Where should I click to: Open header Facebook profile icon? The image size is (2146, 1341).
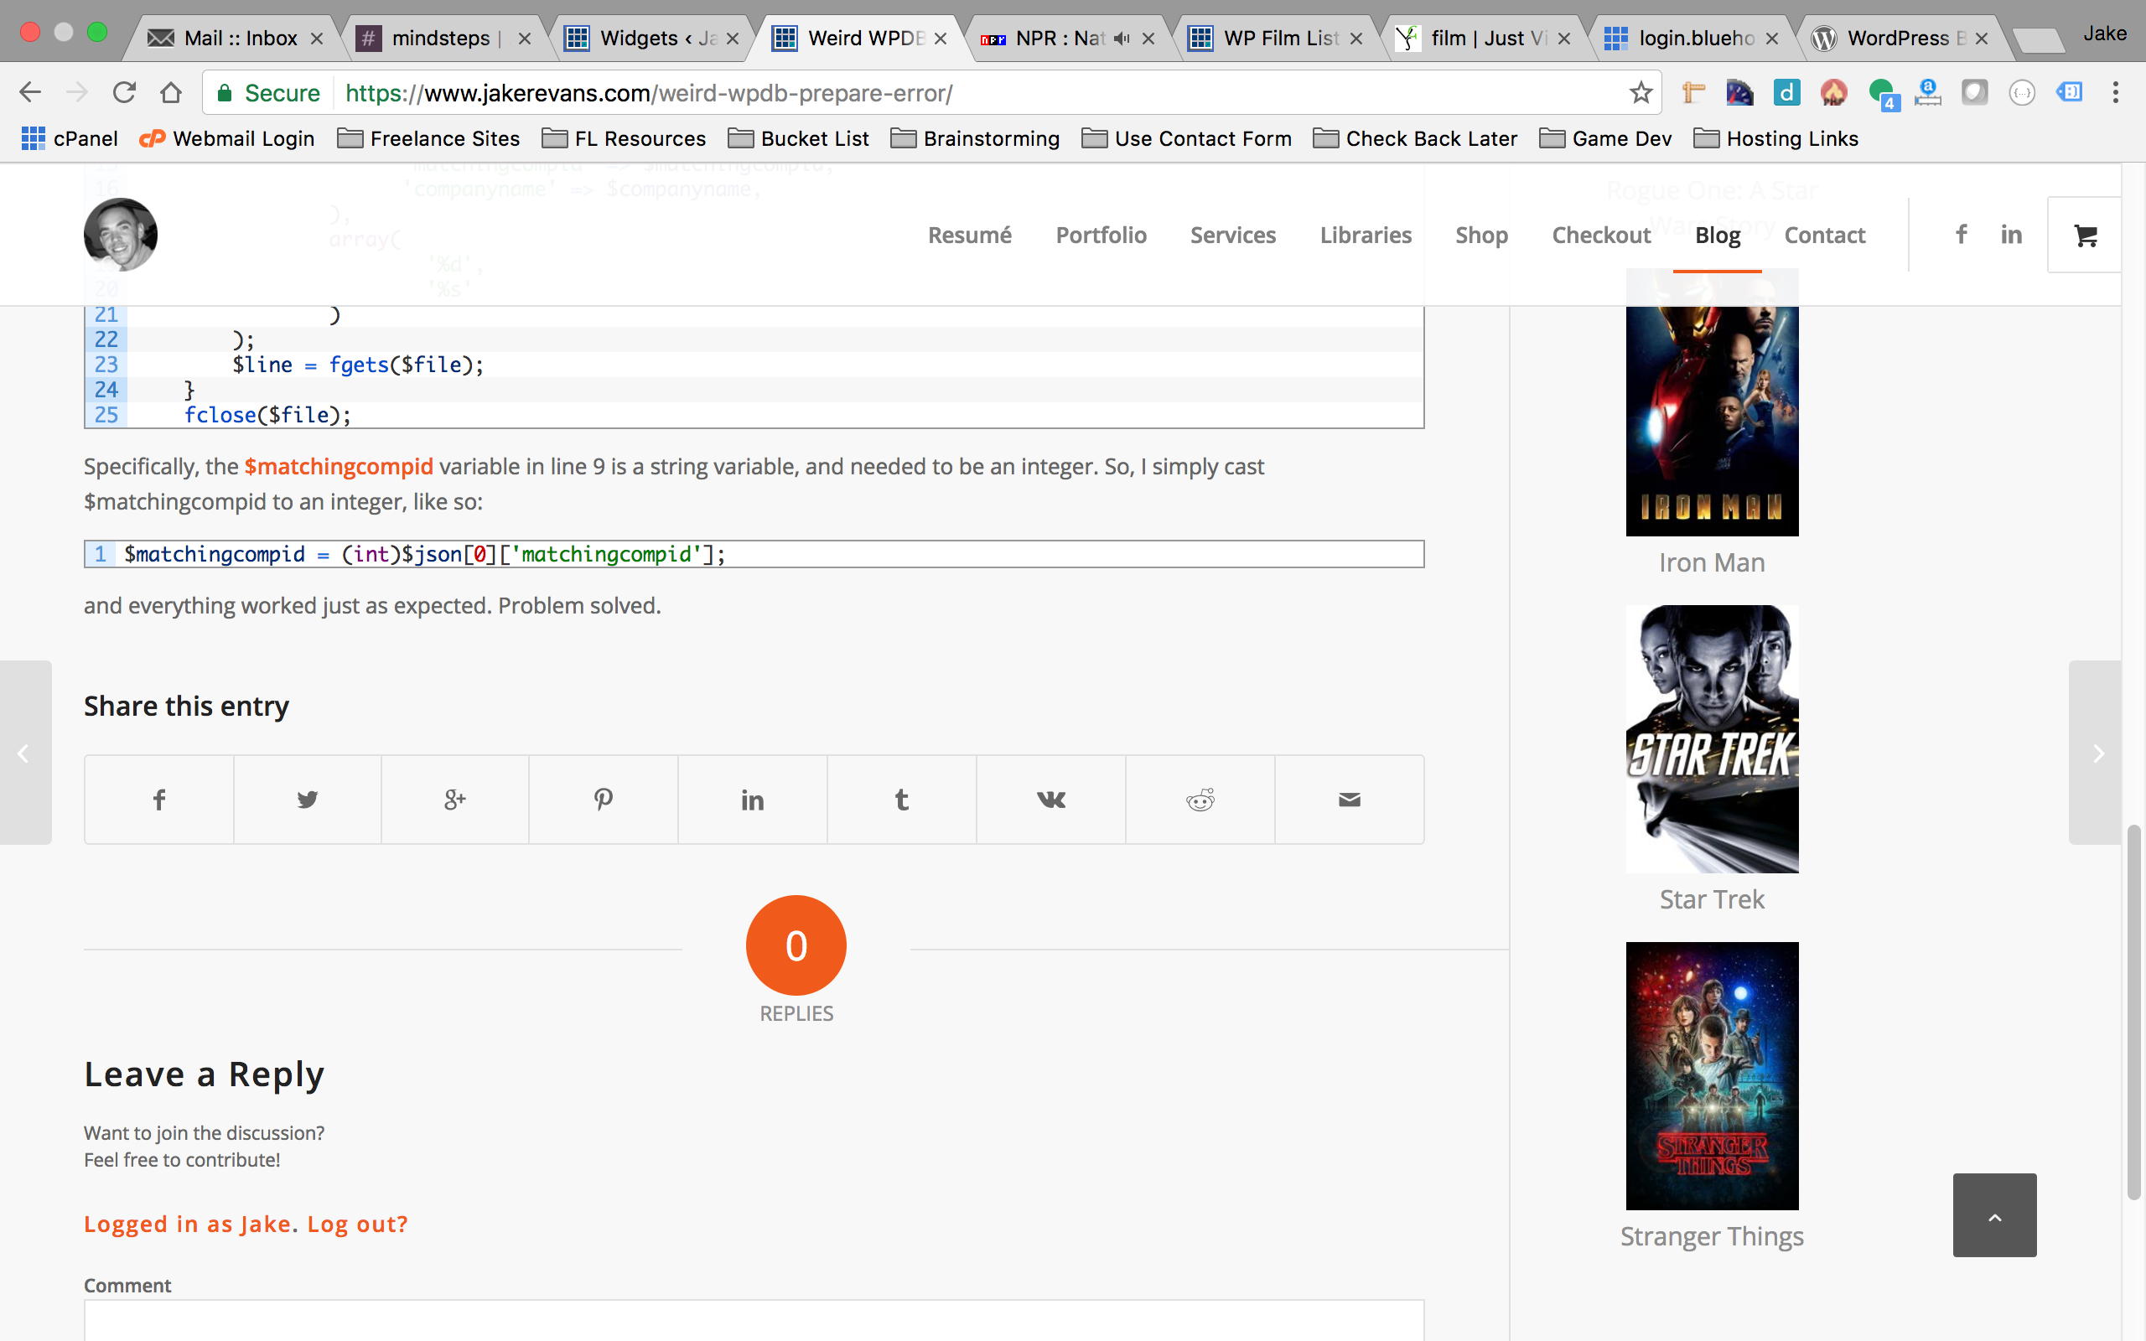coord(1961,234)
